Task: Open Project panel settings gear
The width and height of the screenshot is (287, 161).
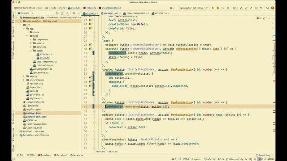Action: click(x=74, y=13)
